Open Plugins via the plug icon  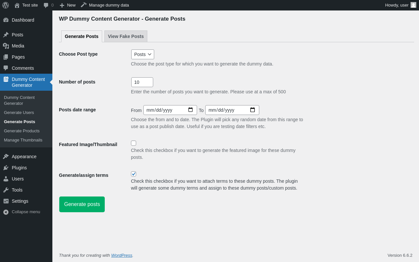point(6,168)
